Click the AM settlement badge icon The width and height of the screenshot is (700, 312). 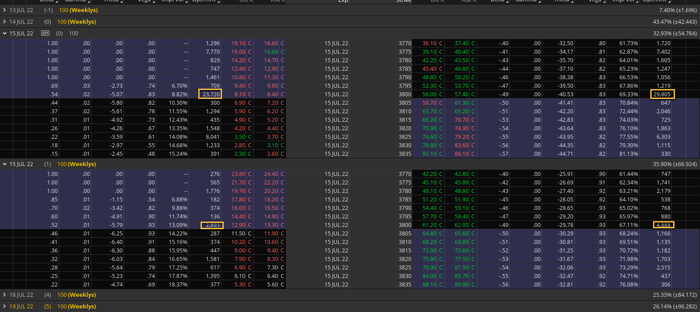point(45,33)
